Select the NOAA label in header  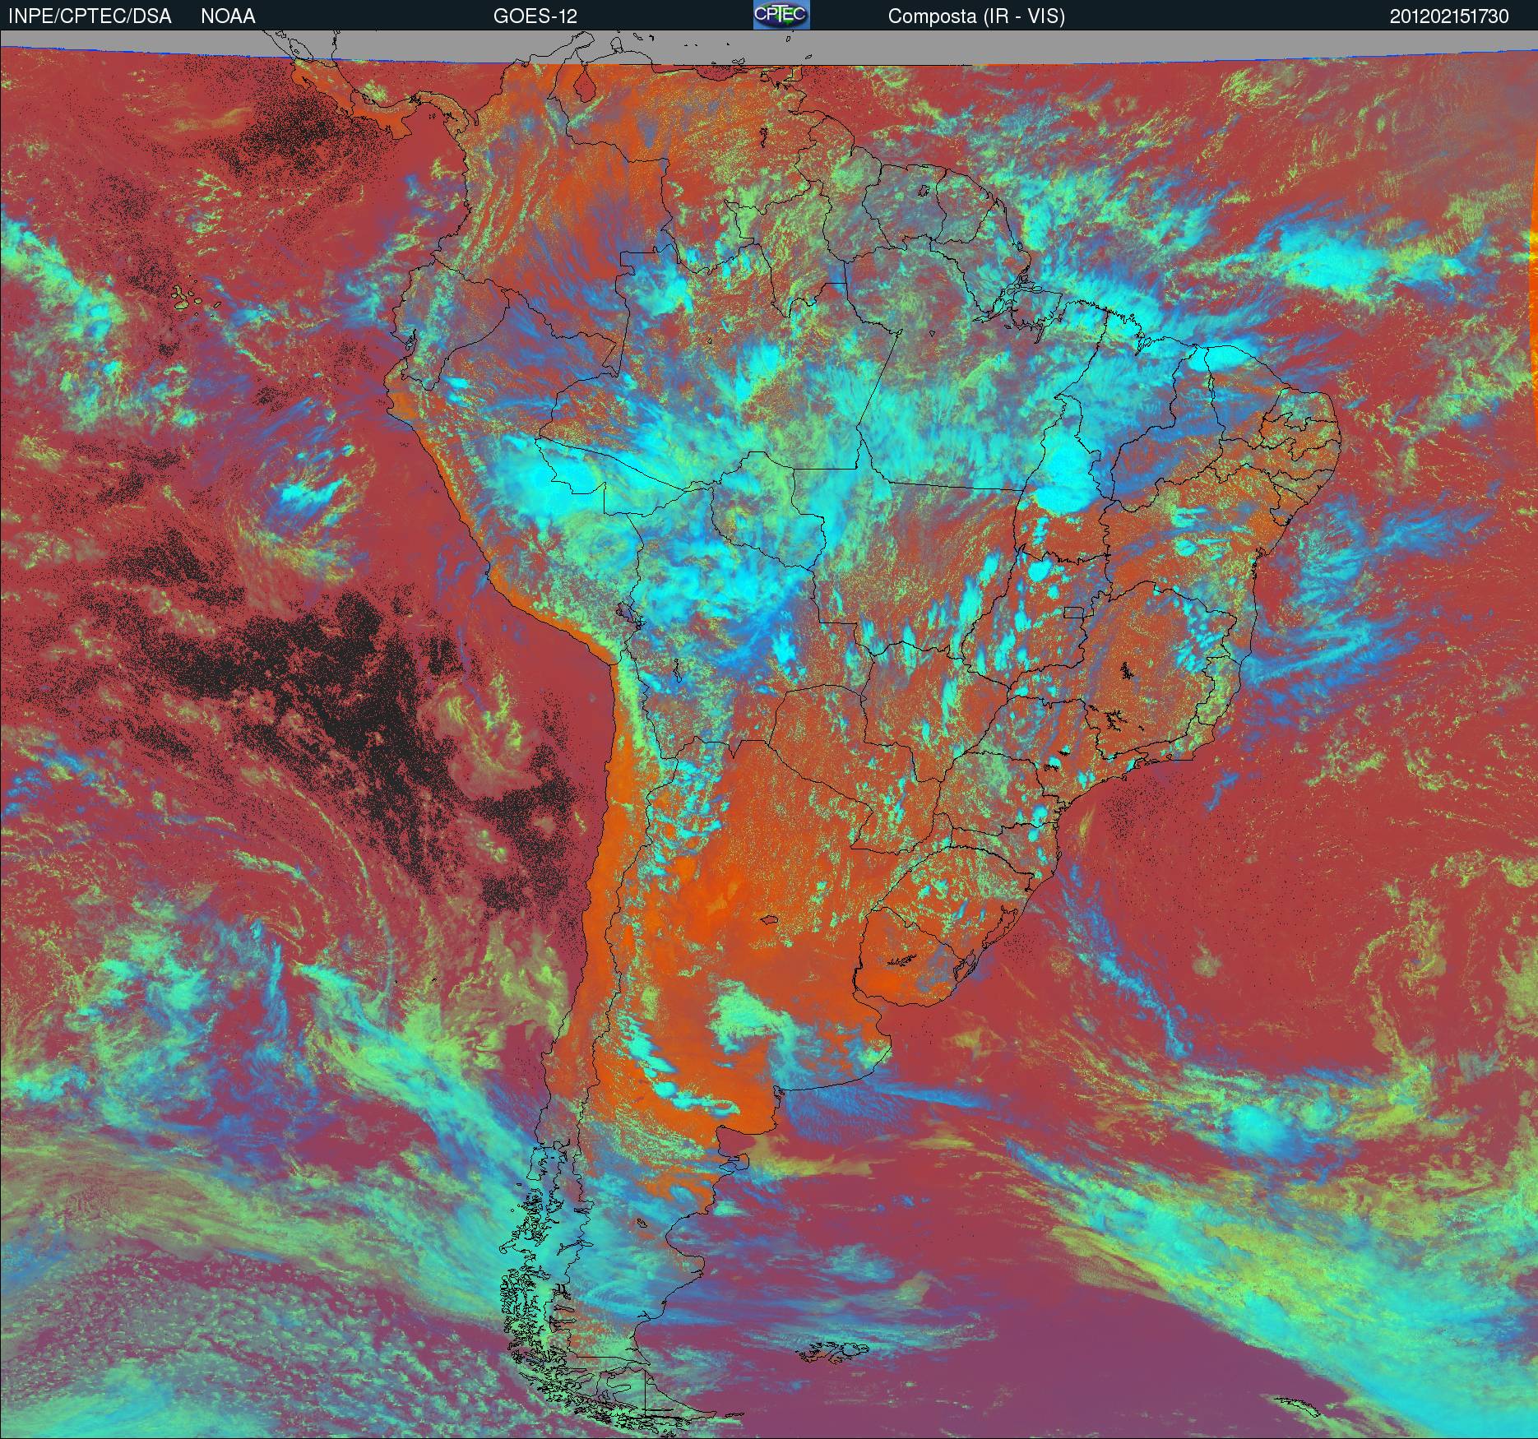point(228,16)
